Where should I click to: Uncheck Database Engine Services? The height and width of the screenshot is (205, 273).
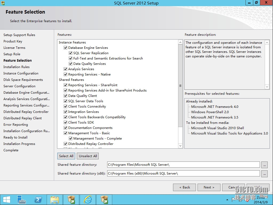coord(66,48)
